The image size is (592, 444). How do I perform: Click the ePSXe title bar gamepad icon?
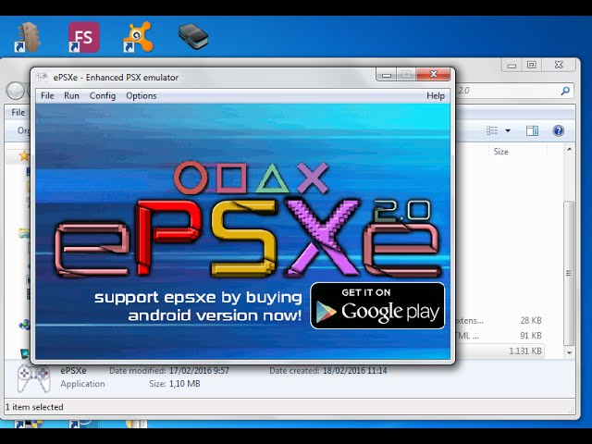(42, 77)
